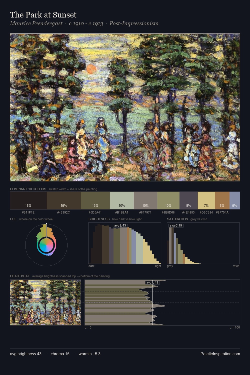Click the #241F1E dark swatch (16%)
250x375 pixels.
pos(28,200)
